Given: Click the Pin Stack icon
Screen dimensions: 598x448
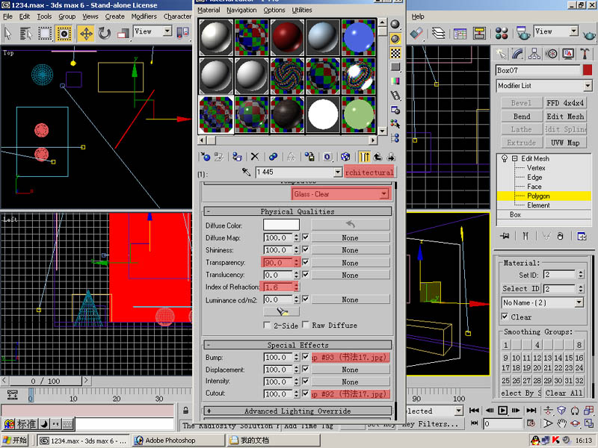Looking at the screenshot, I should point(504,236).
